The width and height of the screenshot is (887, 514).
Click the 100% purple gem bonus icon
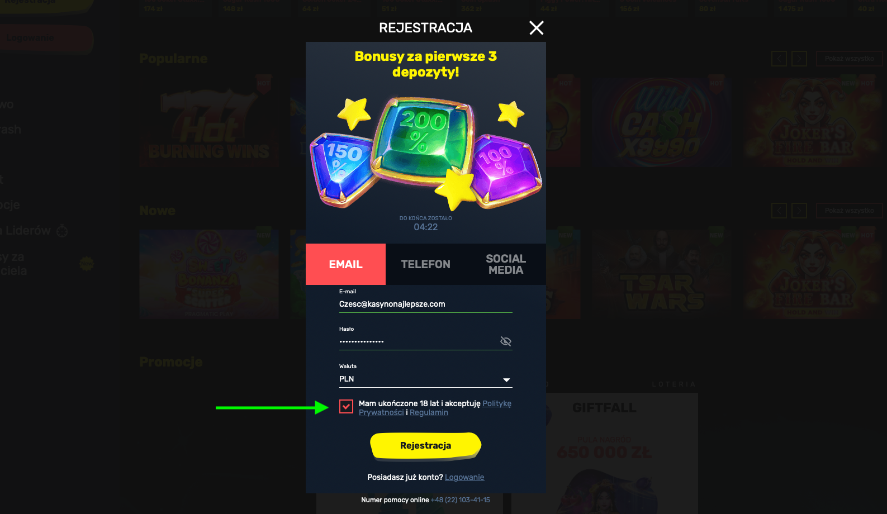[x=505, y=169]
